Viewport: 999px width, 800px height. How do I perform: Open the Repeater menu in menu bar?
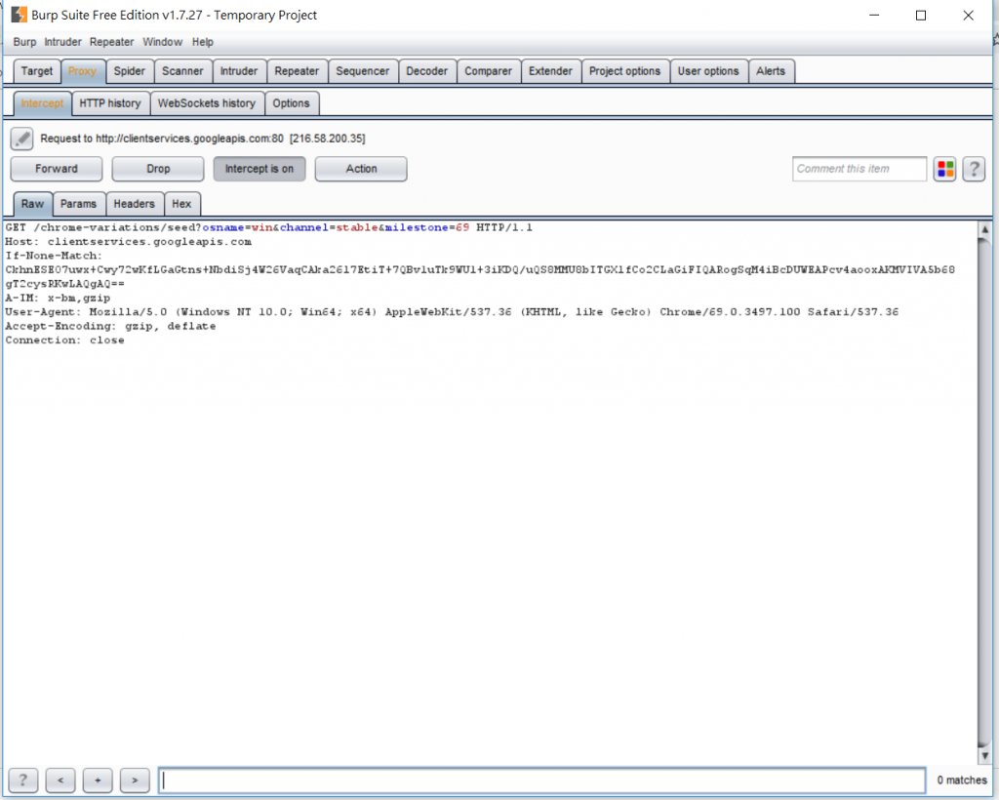coord(111,42)
